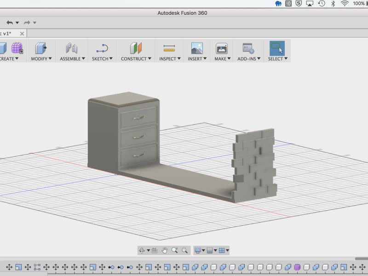This screenshot has height=276, width=368.
Task: Expand the Orbit type dropdown arrow
Action: click(x=148, y=250)
